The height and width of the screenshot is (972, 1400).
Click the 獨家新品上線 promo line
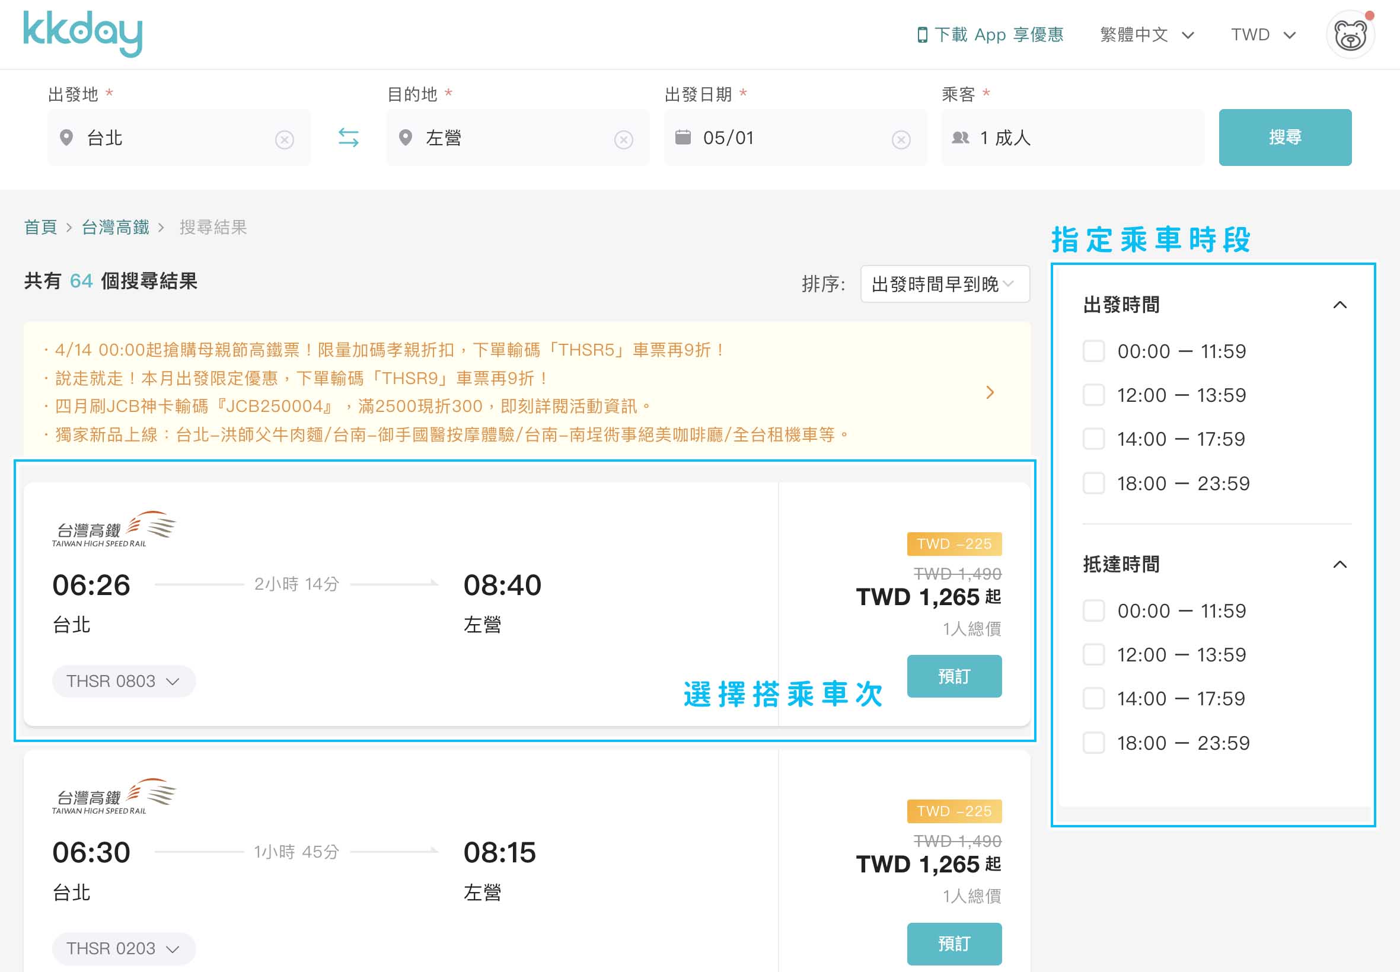447,435
